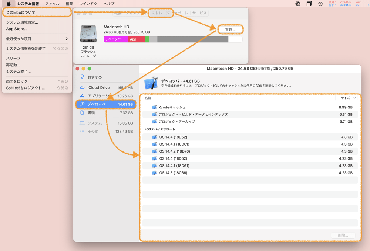Open the ヘルプ menu
370x251 pixels.
coord(109,4)
